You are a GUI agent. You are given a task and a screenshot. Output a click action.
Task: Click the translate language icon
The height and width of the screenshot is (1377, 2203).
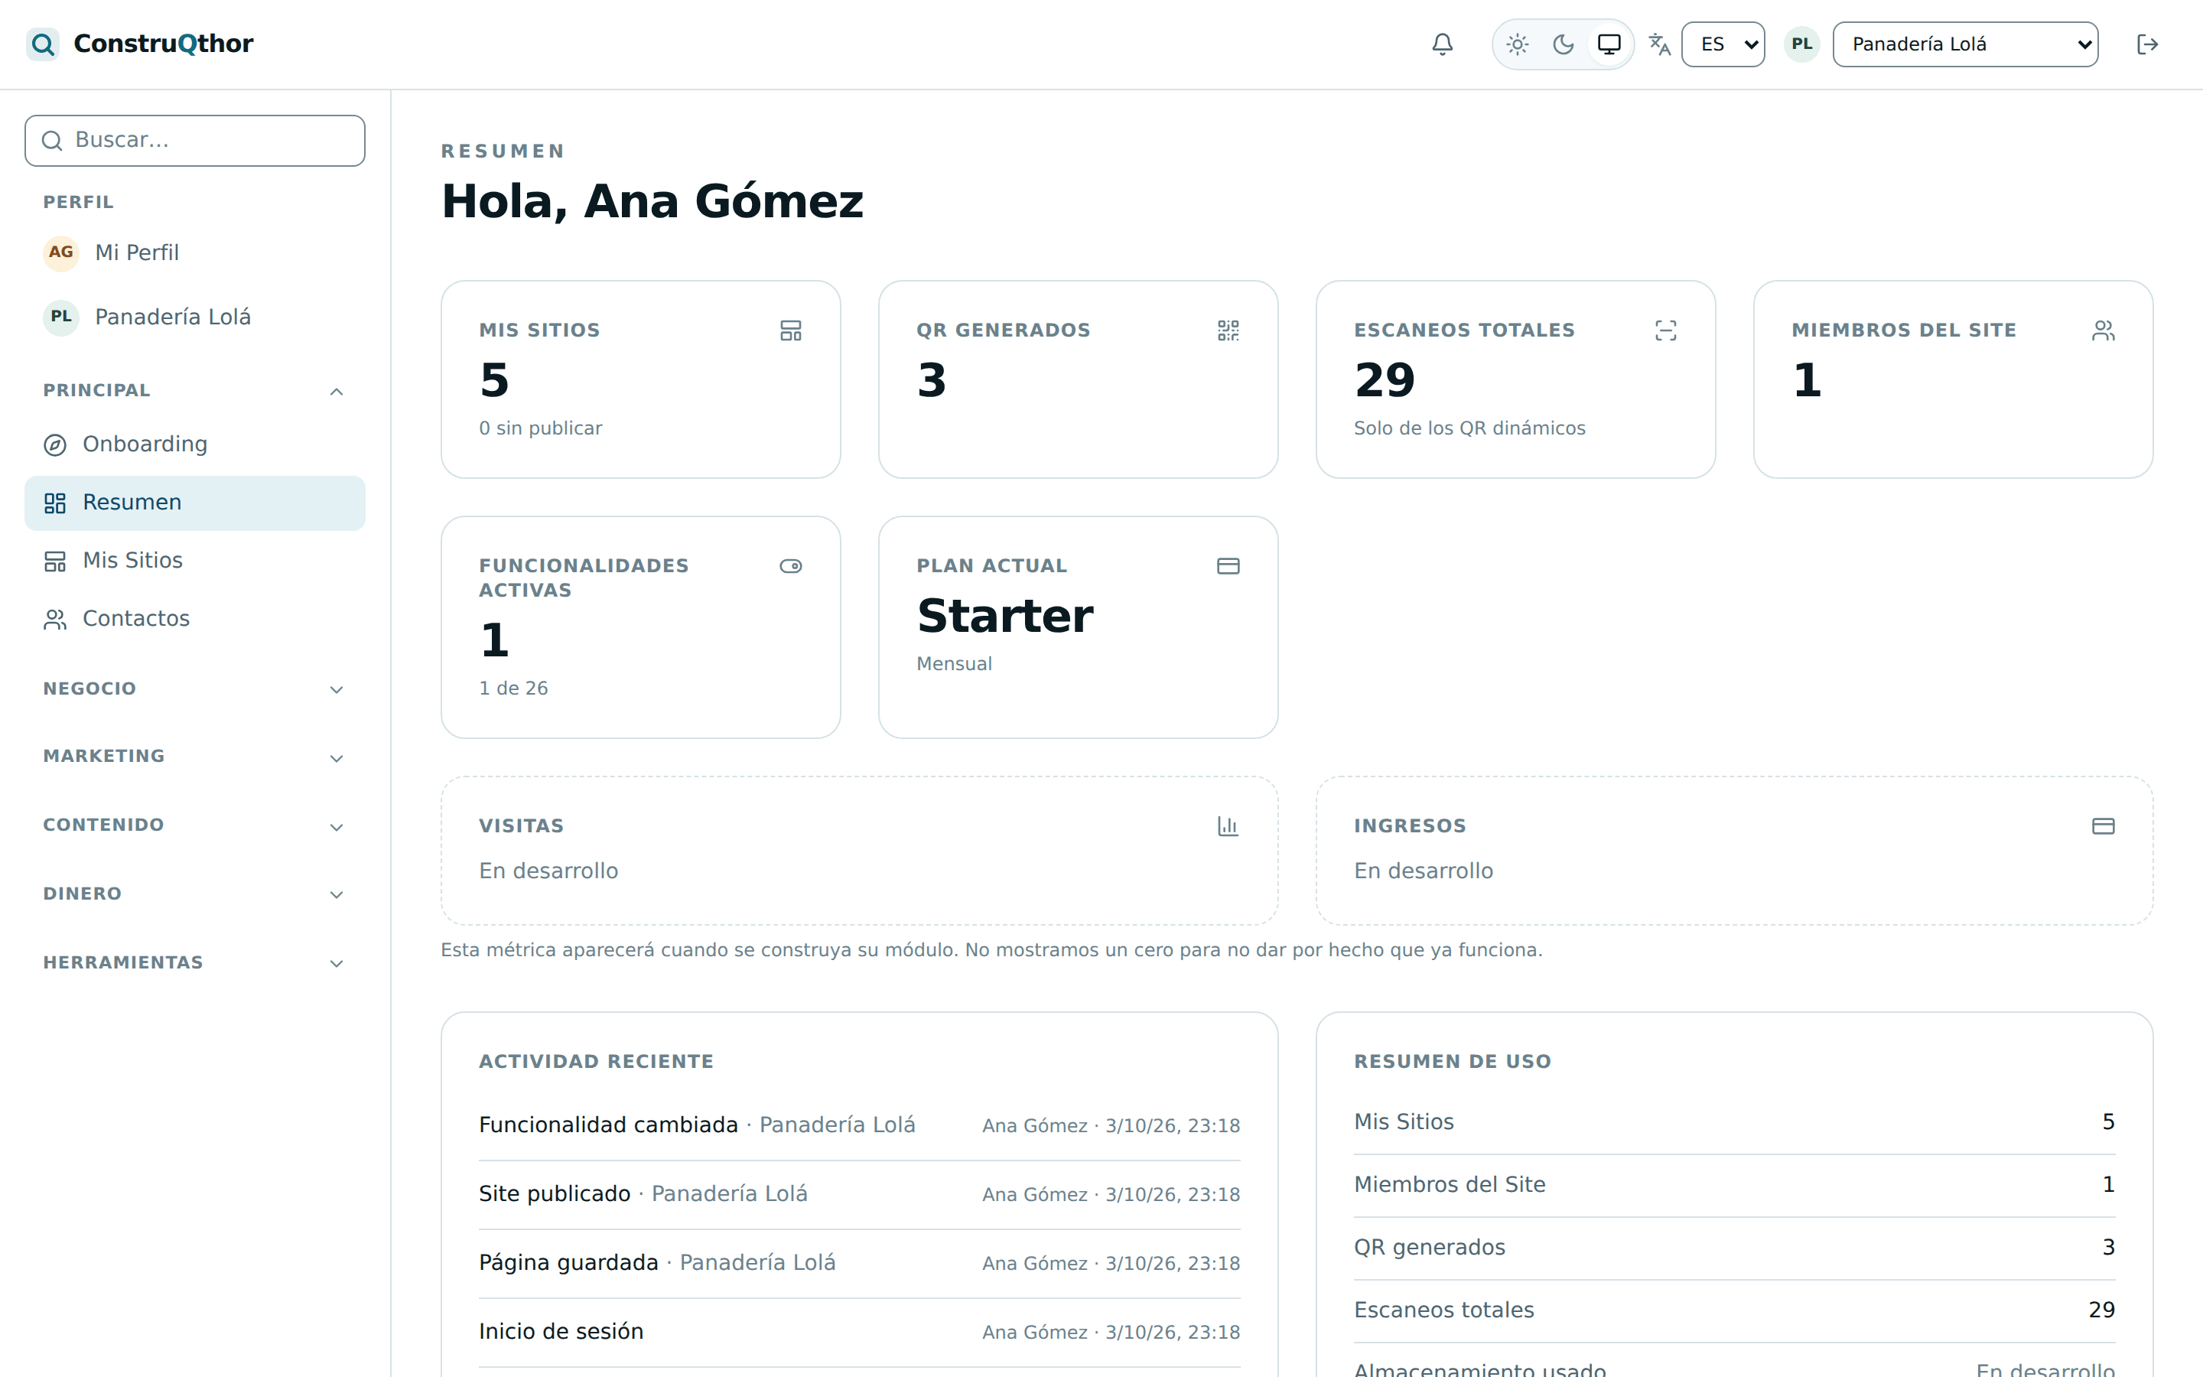coord(1660,44)
